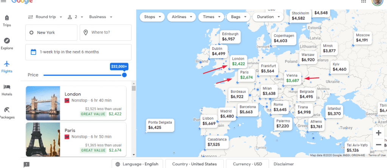This screenshot has height=168, width=387.
Task: Select Paris $2,674 price in results
Action: point(115,150)
